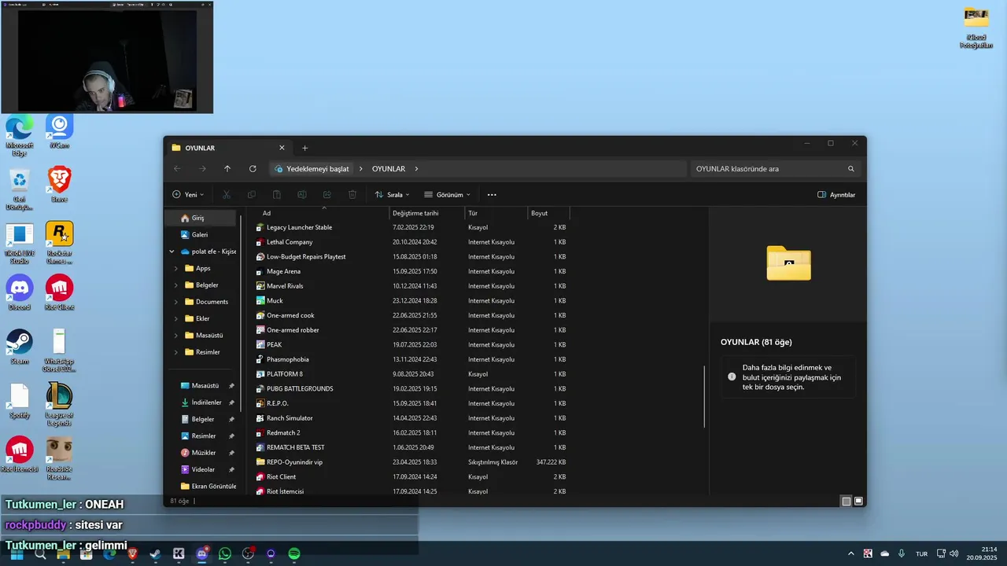
Task: Collapse the polat efe - Kişisel tree node
Action: click(172, 252)
